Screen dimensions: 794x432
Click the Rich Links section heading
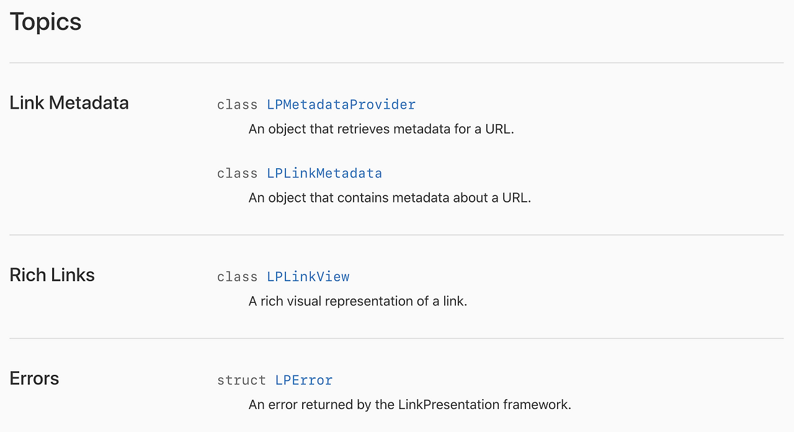(x=52, y=275)
